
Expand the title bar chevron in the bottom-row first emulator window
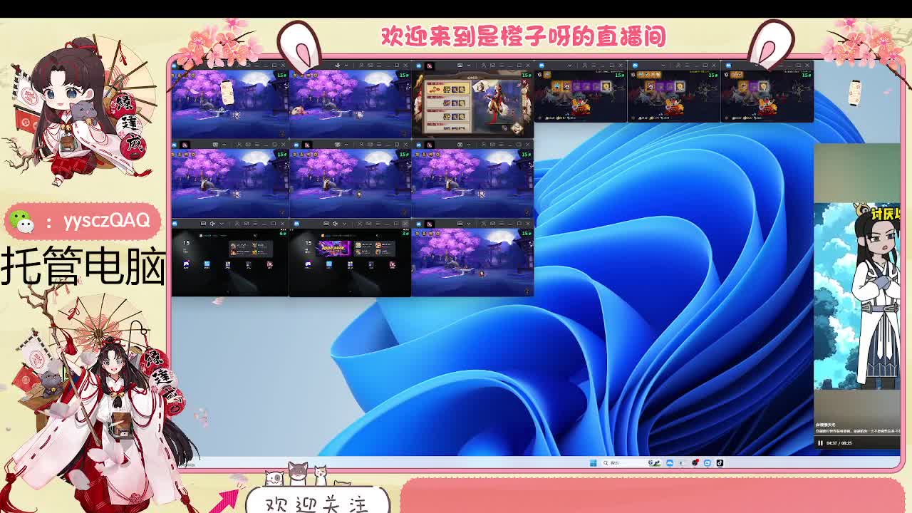[222, 223]
